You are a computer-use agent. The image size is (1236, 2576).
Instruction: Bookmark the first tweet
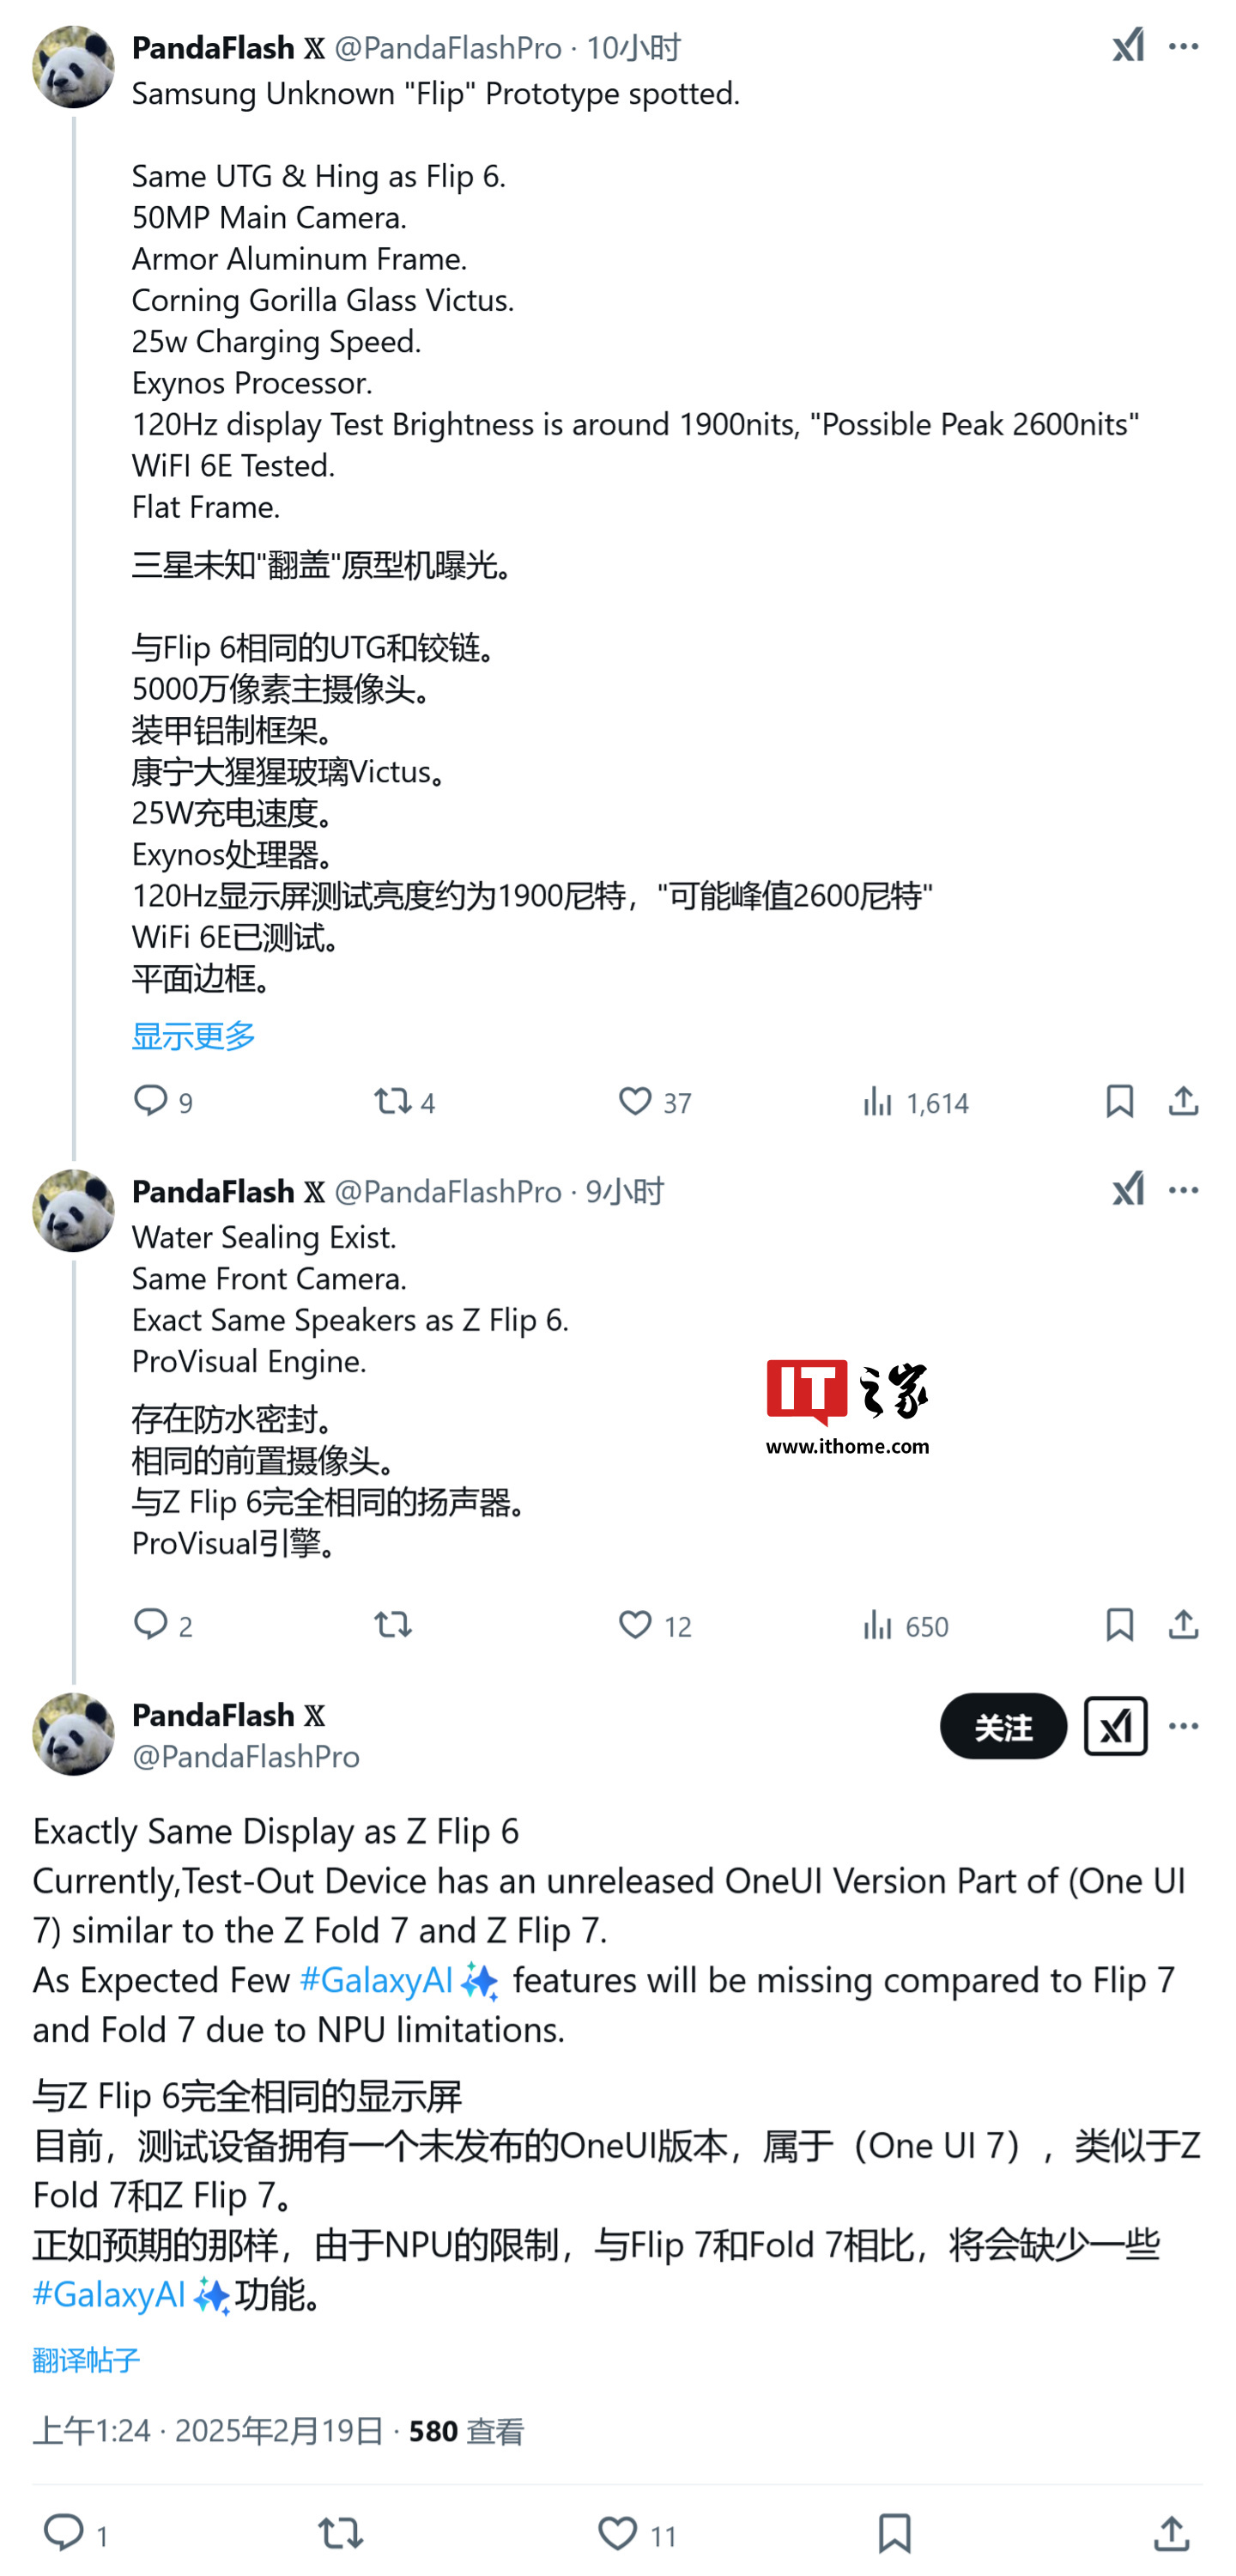1119,1101
